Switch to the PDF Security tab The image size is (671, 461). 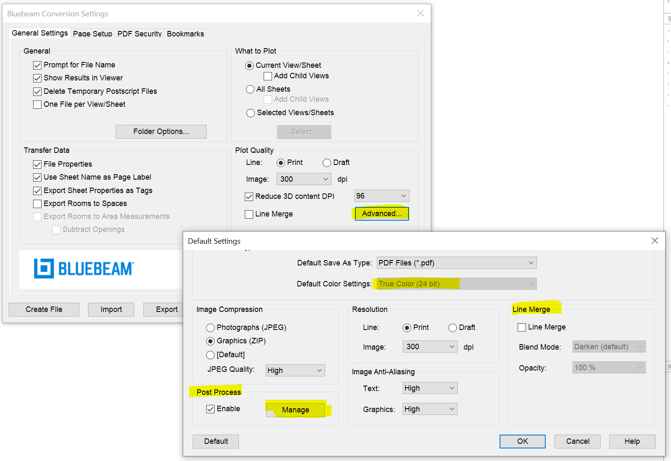pyautogui.click(x=139, y=33)
